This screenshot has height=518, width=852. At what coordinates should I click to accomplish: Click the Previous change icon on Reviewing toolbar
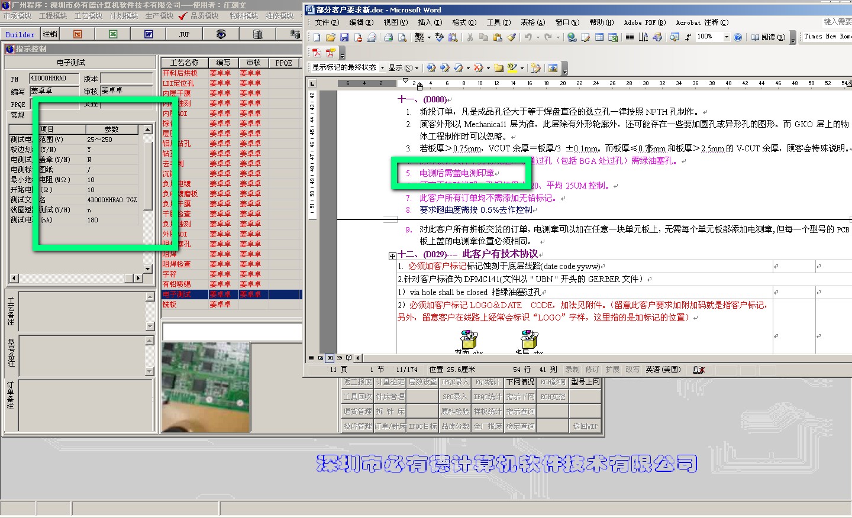(x=431, y=67)
